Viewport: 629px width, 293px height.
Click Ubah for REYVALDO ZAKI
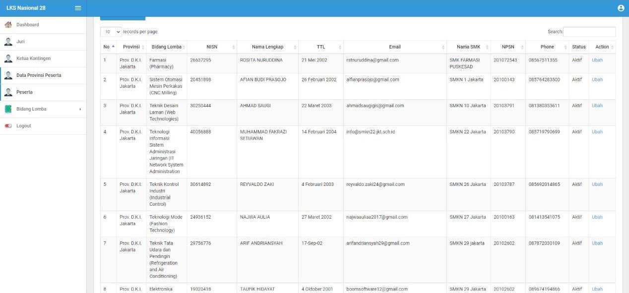pos(597,184)
